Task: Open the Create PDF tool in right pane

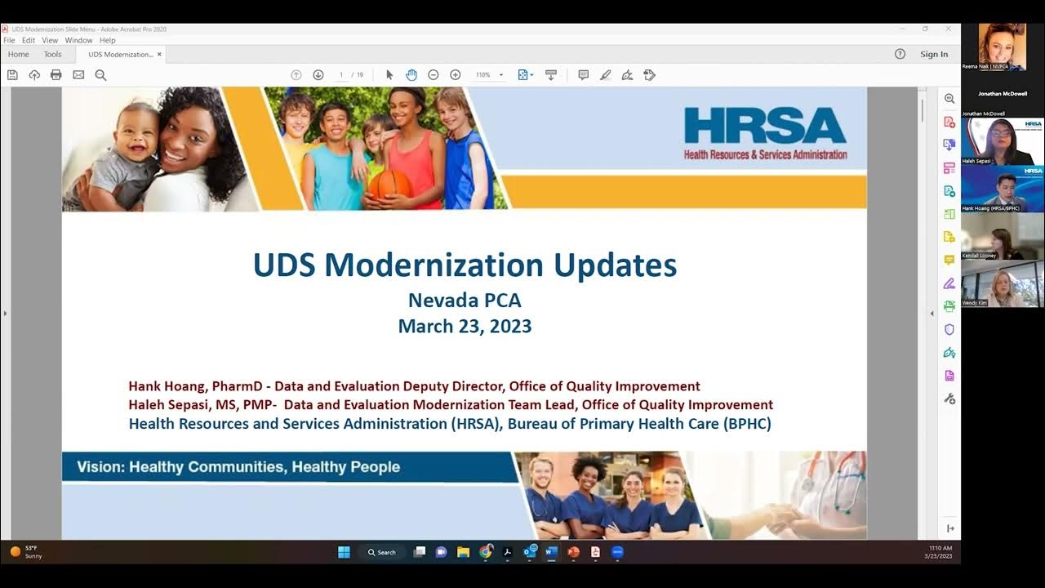Action: (x=949, y=122)
